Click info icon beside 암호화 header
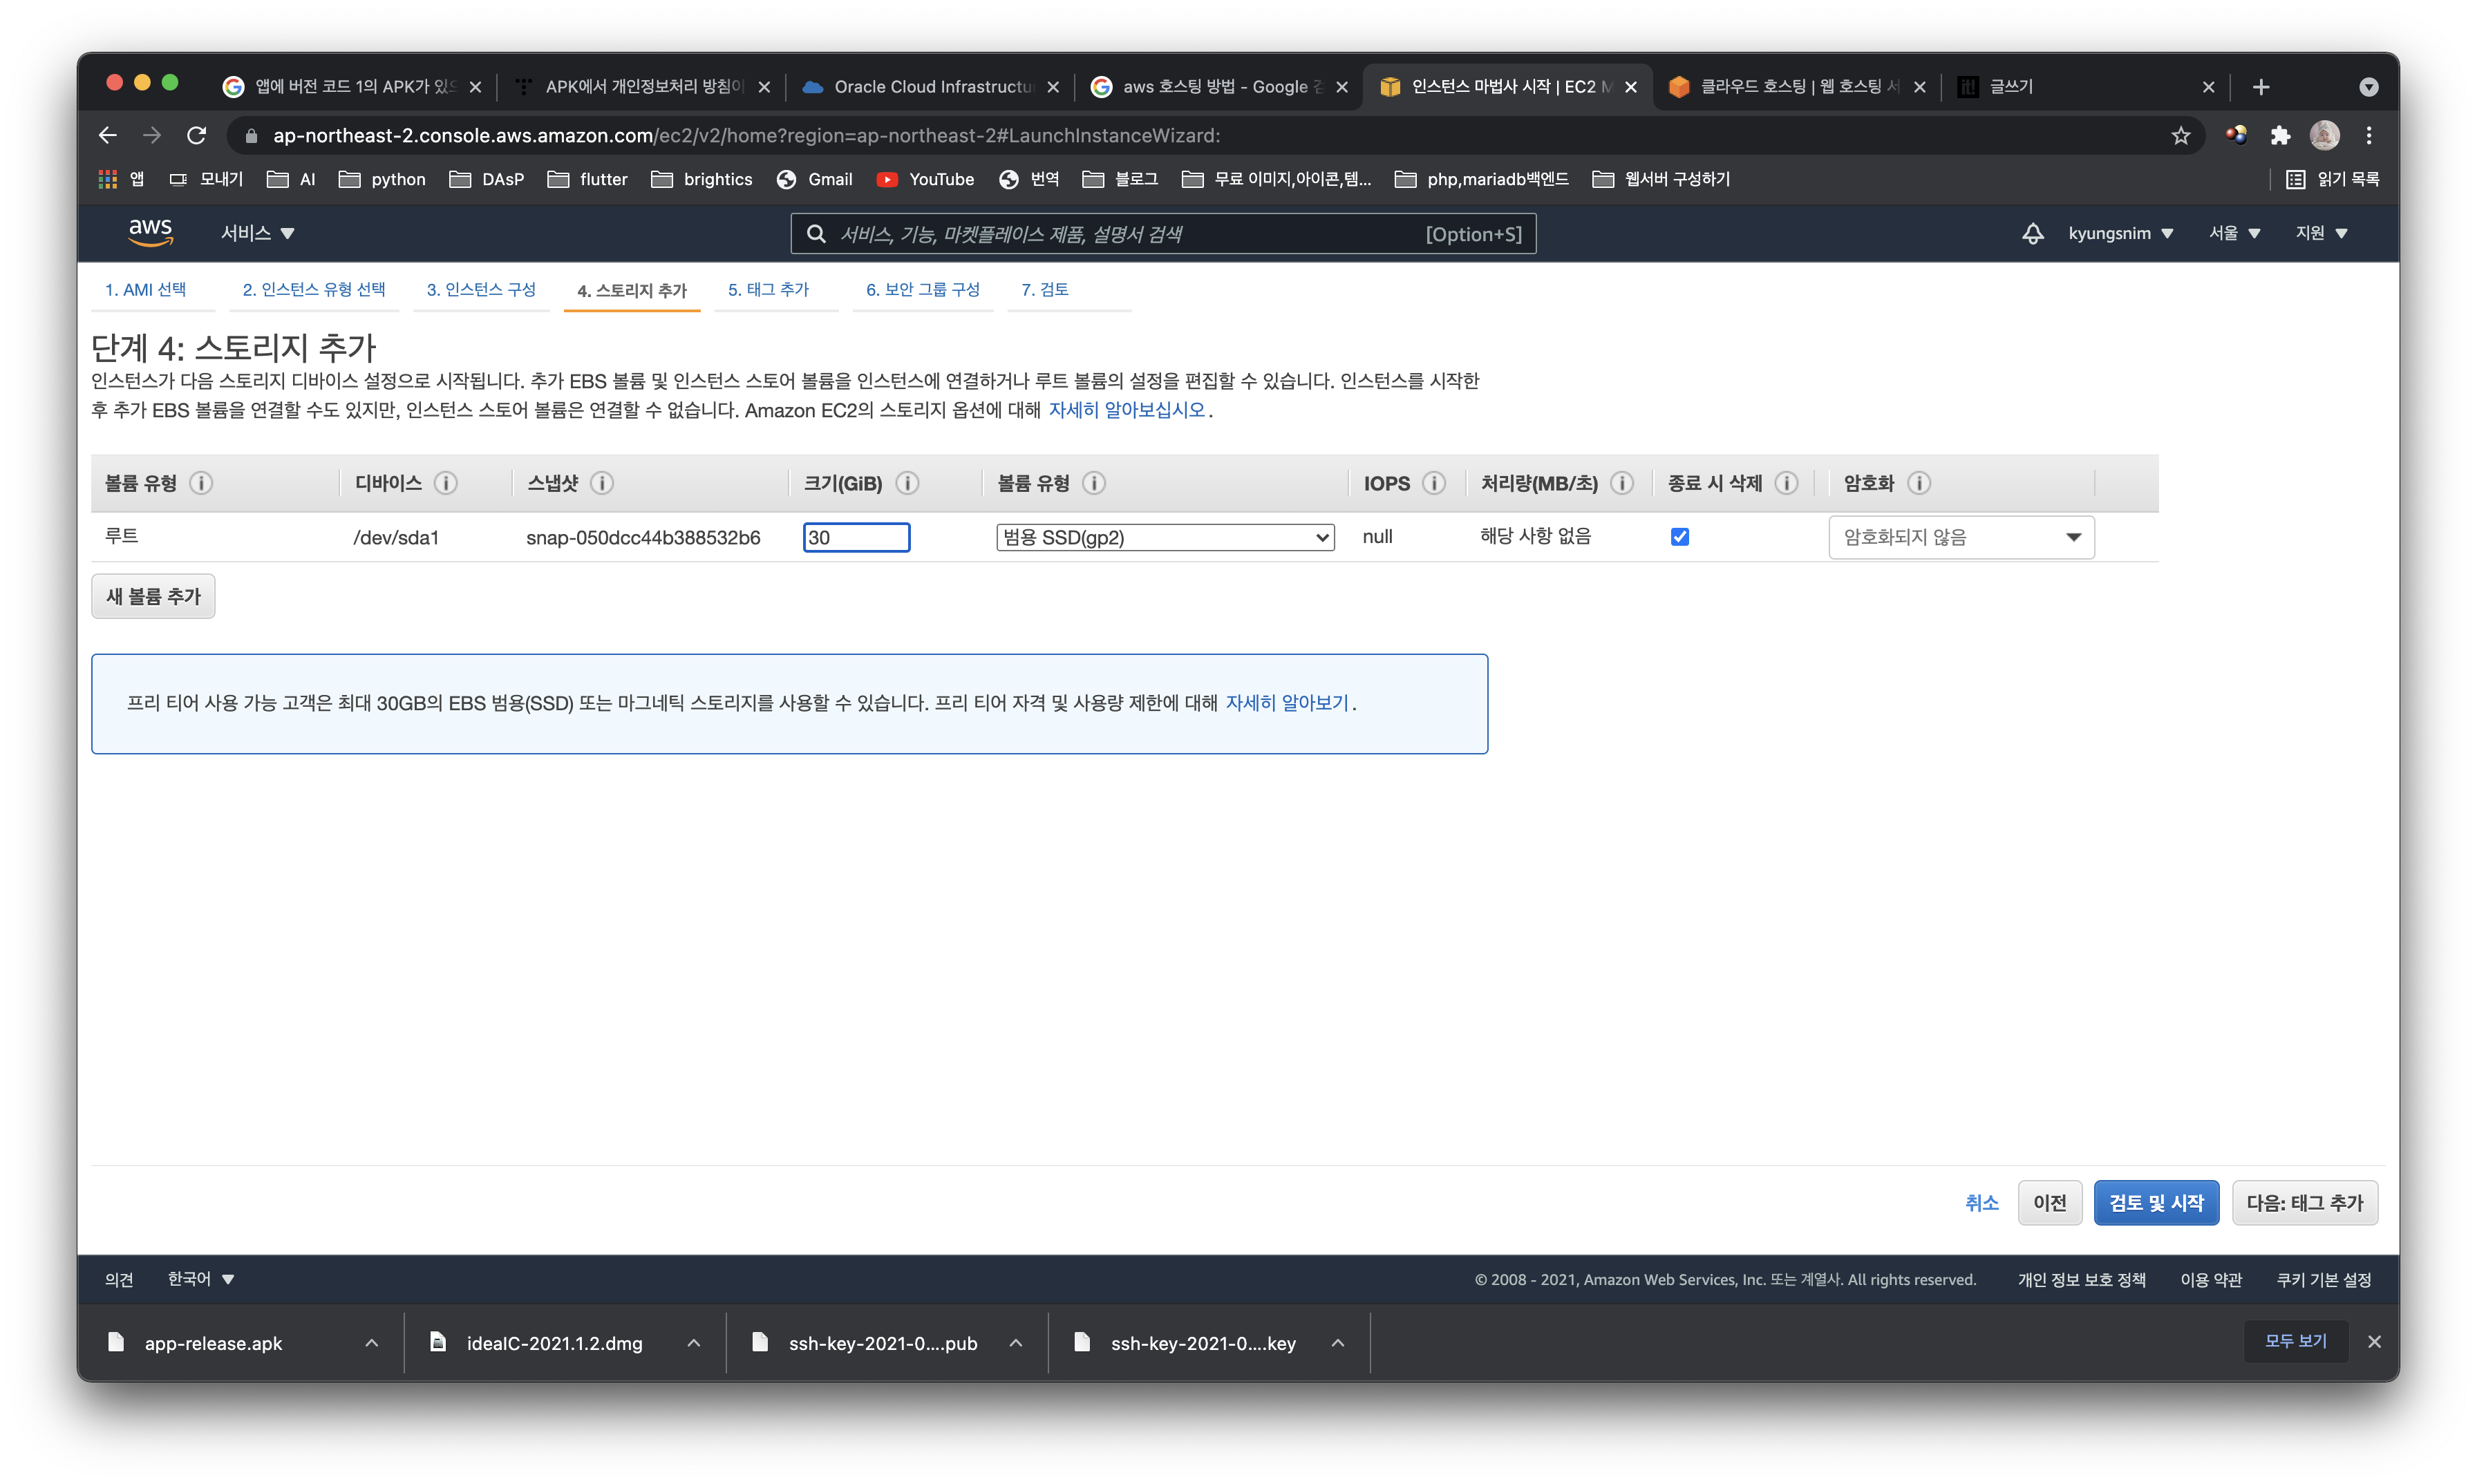 pyautogui.click(x=1918, y=483)
